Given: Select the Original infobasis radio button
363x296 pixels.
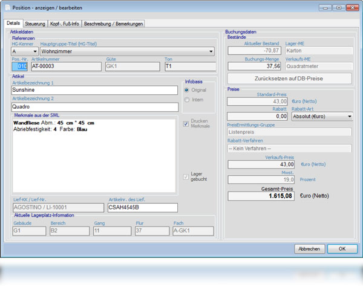Looking at the screenshot, I should (186, 90).
